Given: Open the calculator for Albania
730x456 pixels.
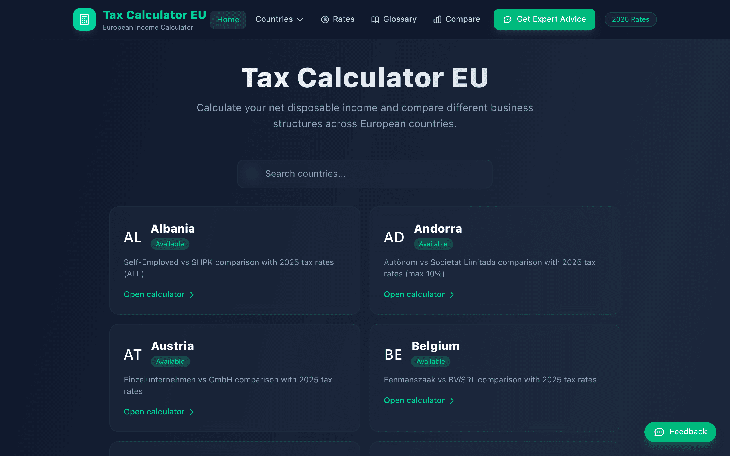Looking at the screenshot, I should (154, 294).
